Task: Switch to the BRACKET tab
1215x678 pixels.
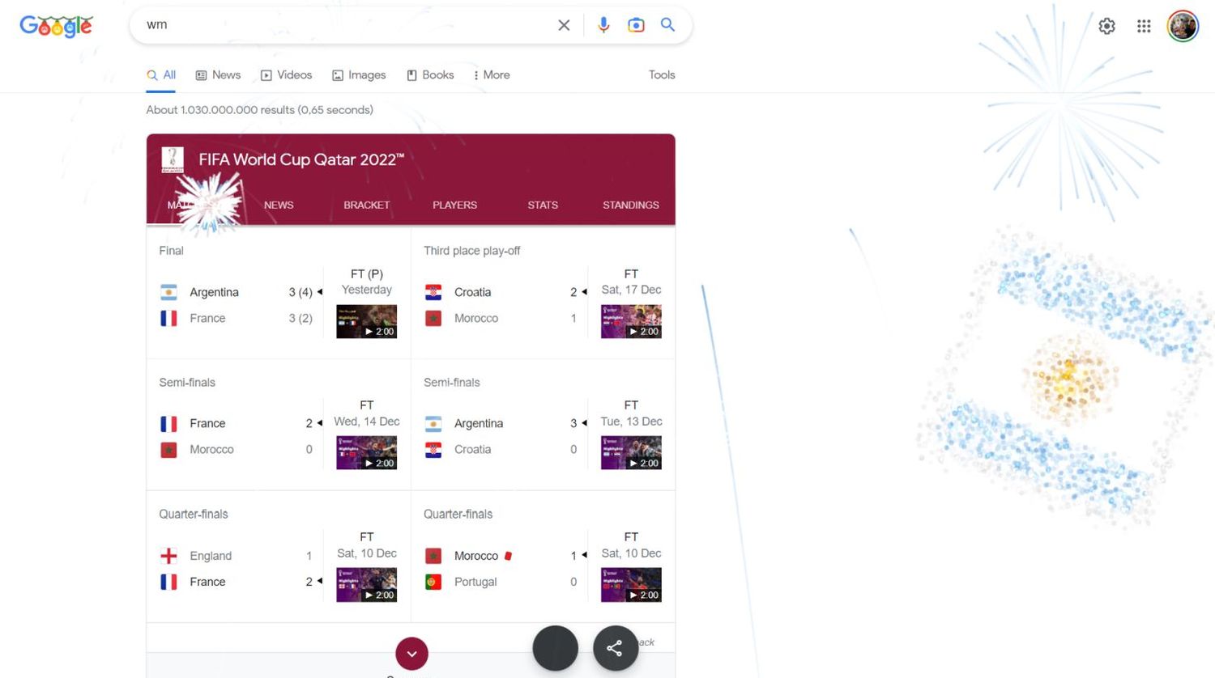Action: pyautogui.click(x=366, y=205)
